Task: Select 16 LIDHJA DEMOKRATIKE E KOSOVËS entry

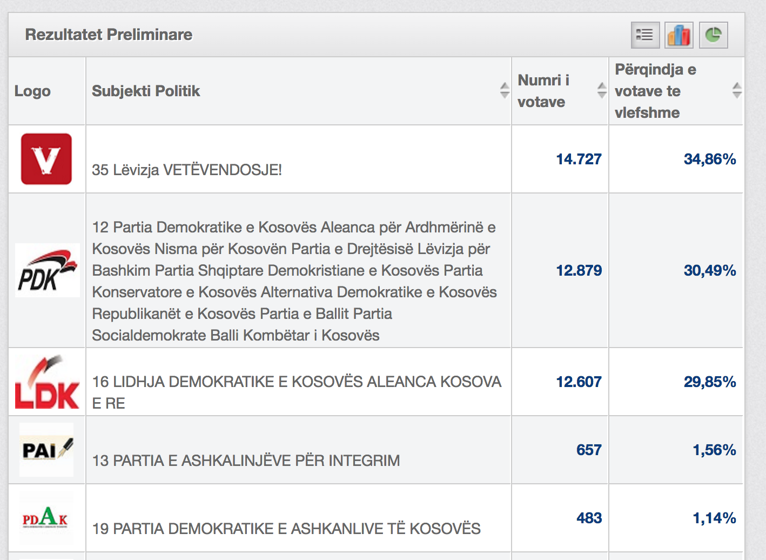Action: [297, 392]
